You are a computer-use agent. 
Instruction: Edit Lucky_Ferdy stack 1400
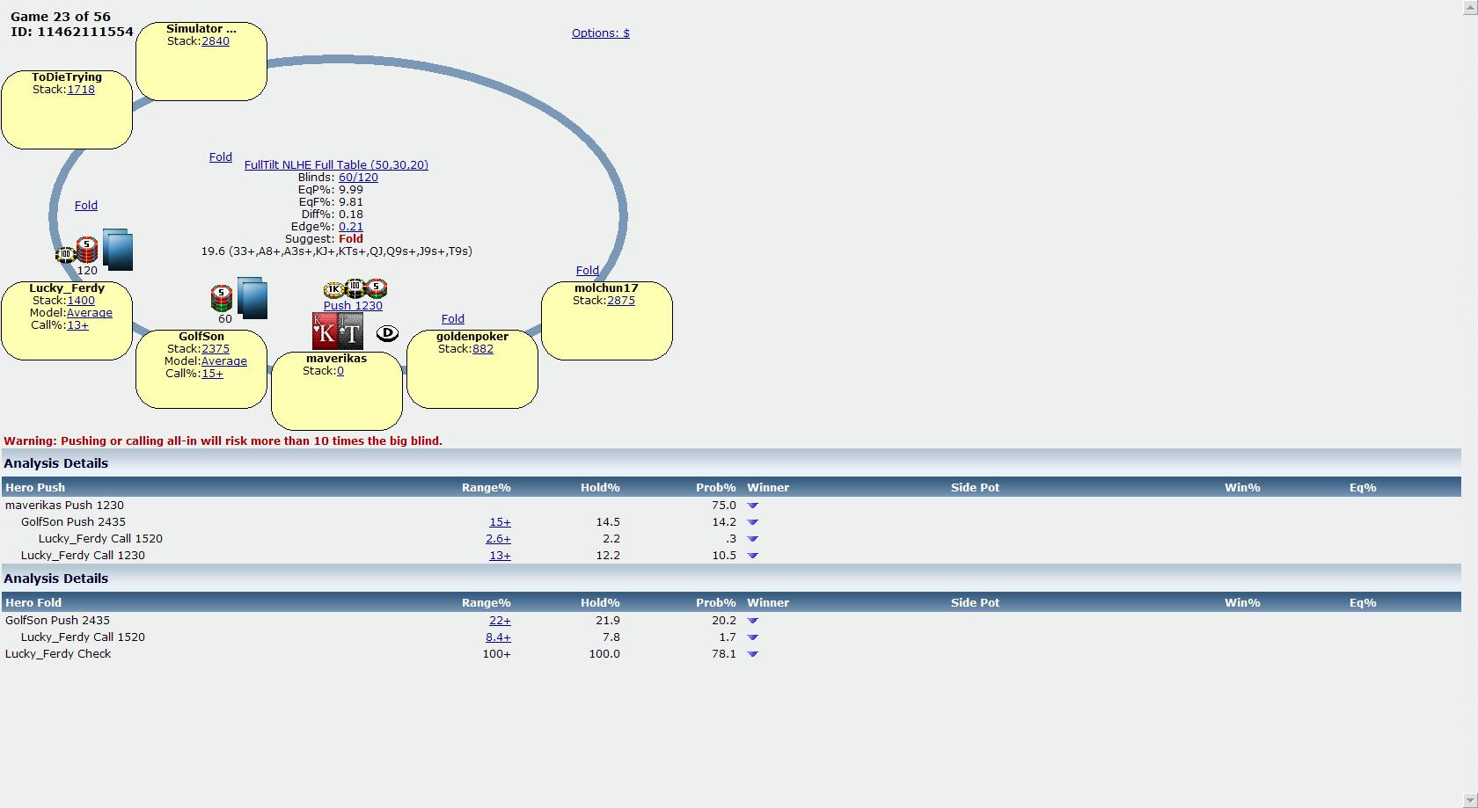[x=81, y=300]
